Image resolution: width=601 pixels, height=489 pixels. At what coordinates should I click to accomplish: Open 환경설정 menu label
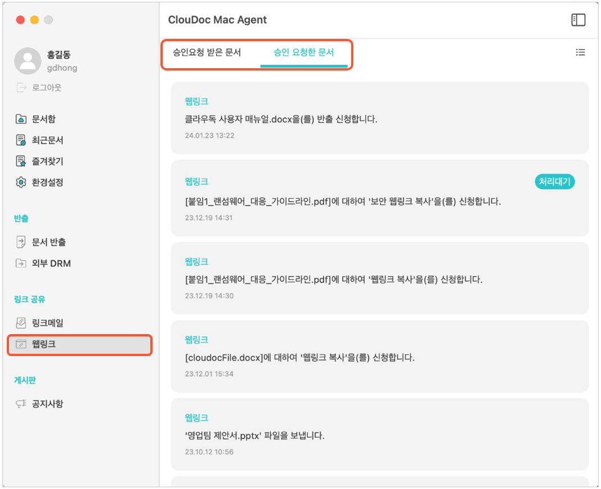coord(47,182)
